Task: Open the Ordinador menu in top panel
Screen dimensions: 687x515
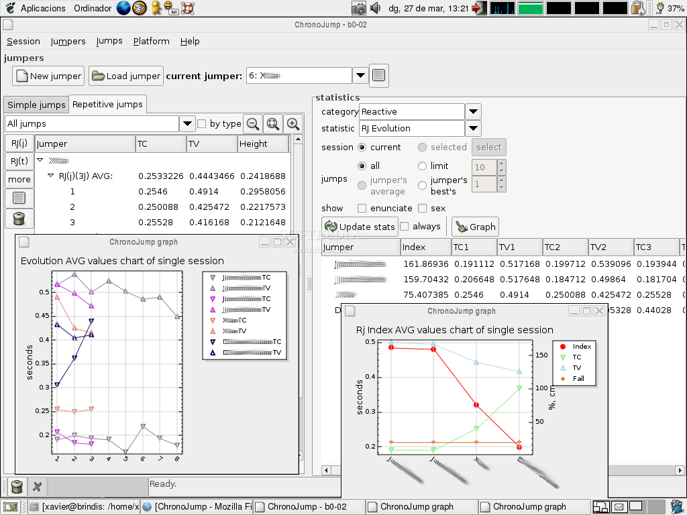Action: point(93,8)
